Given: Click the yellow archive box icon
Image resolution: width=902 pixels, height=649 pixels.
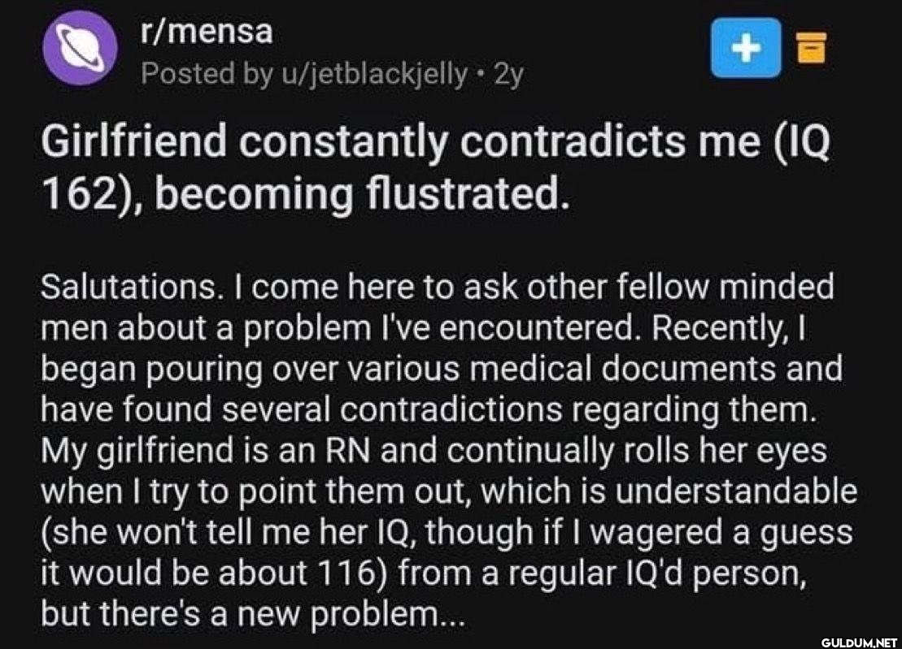Looking at the screenshot, I should tap(809, 49).
